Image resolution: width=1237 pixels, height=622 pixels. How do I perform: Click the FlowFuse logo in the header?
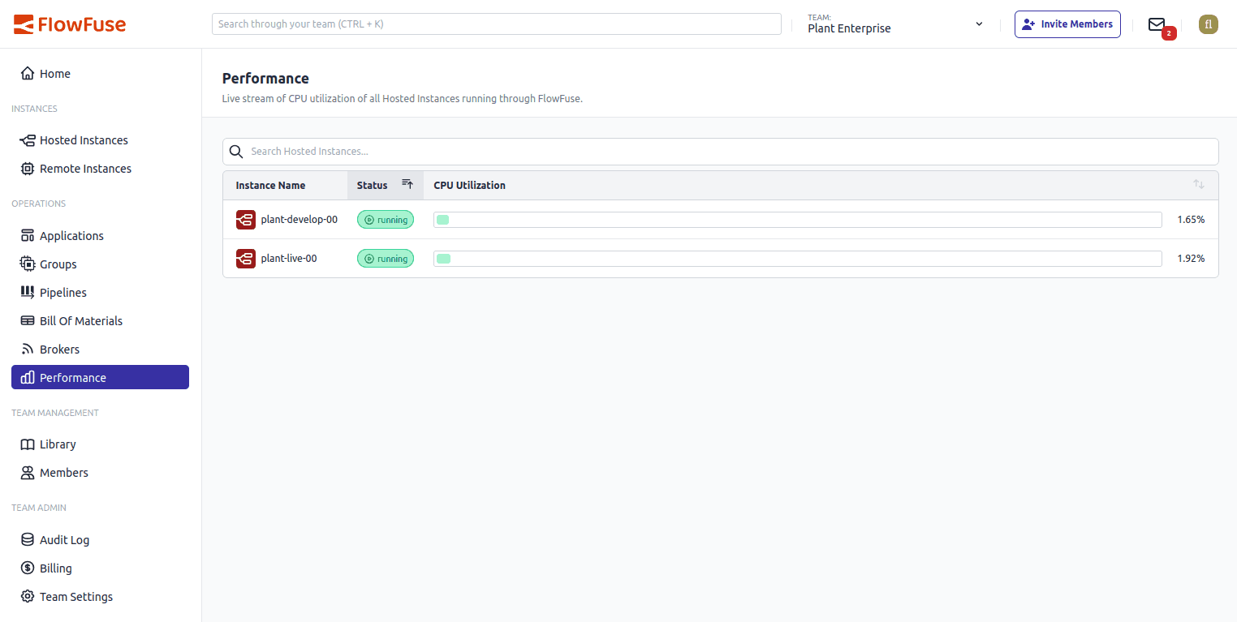(69, 24)
